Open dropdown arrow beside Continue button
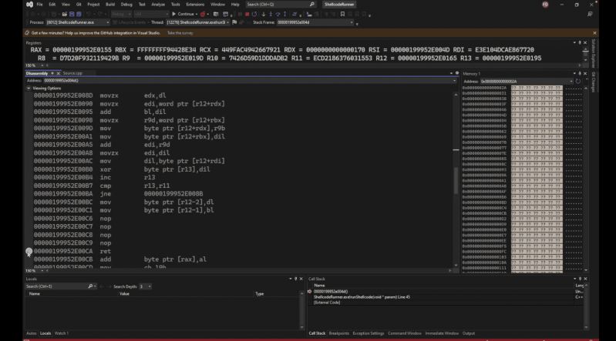Image resolution: width=616 pixels, height=341 pixels. point(196,14)
